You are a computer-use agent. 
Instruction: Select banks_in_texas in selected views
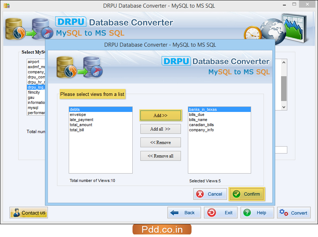coord(219,109)
